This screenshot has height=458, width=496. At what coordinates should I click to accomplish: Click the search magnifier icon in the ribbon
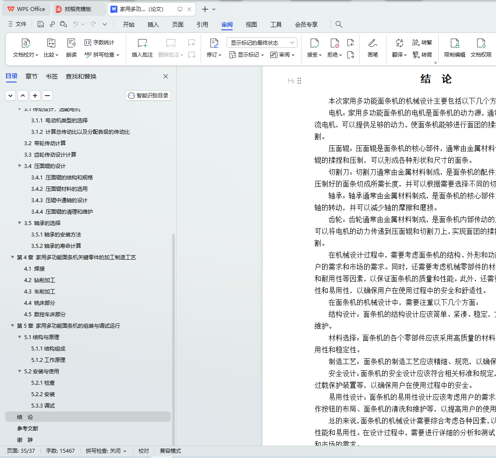point(339,25)
